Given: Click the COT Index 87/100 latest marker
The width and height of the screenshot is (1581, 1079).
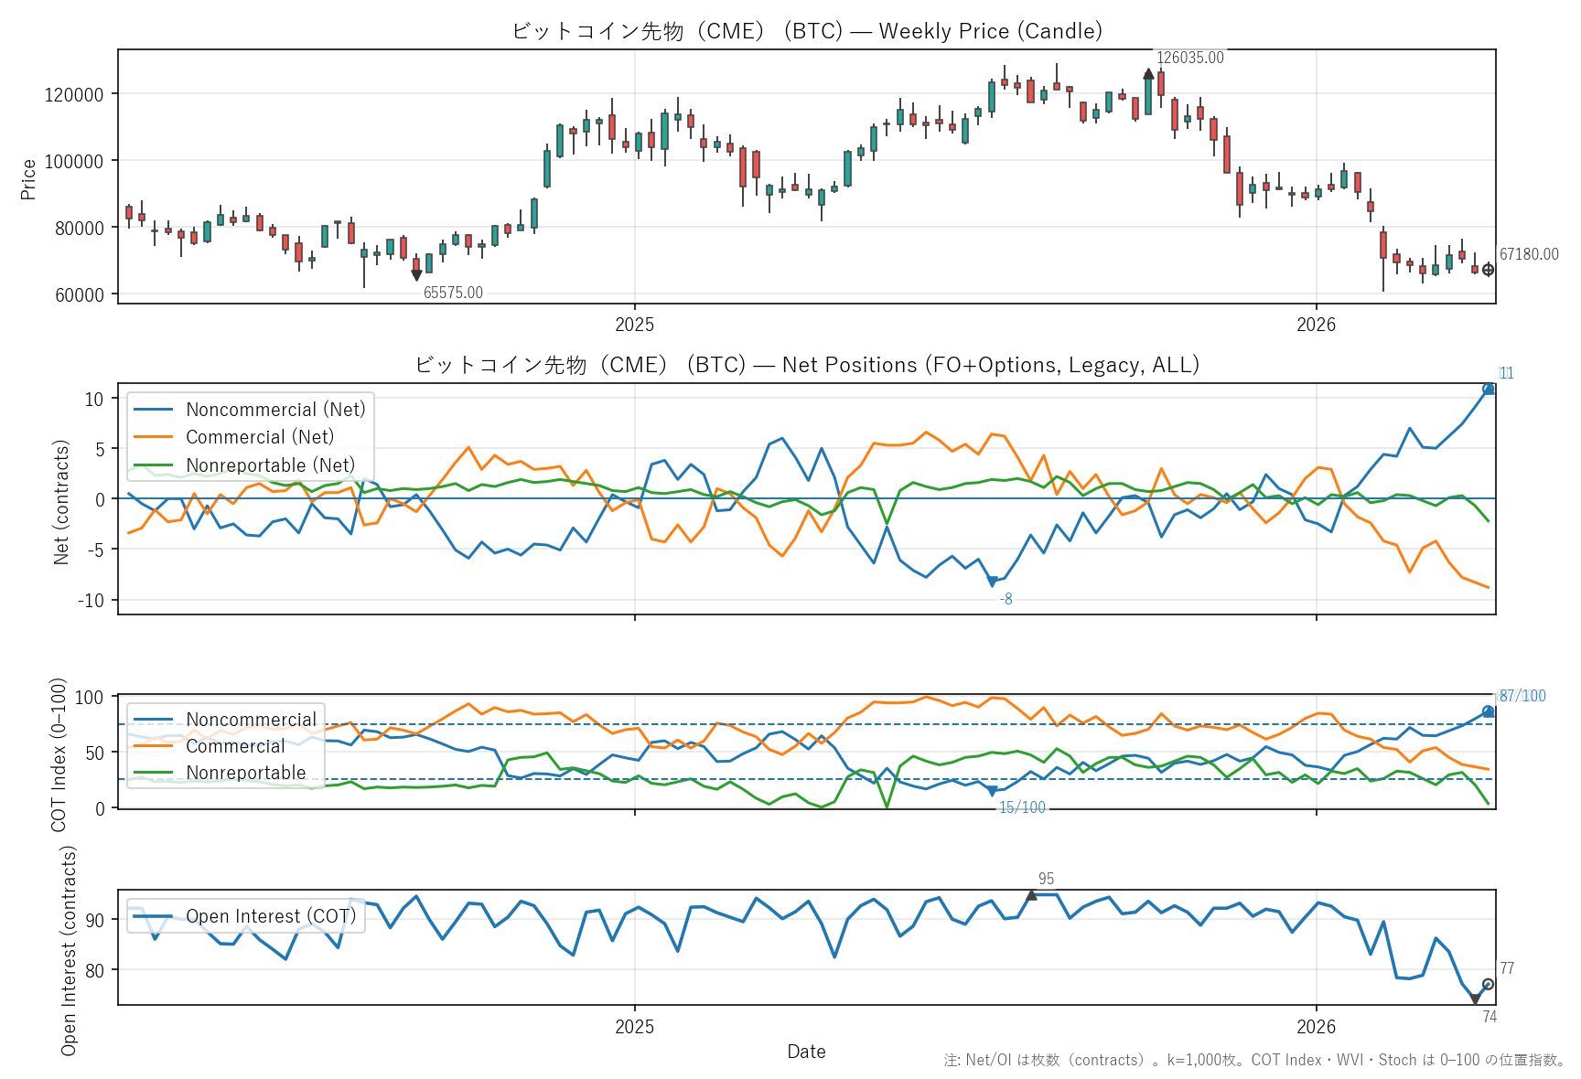Looking at the screenshot, I should [1488, 711].
